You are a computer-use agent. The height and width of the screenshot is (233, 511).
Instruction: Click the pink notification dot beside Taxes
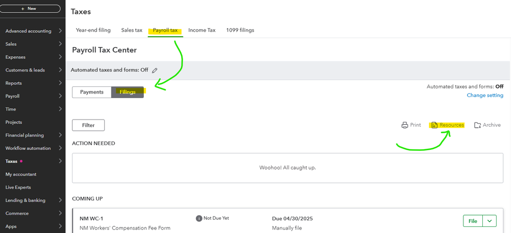tap(21, 161)
